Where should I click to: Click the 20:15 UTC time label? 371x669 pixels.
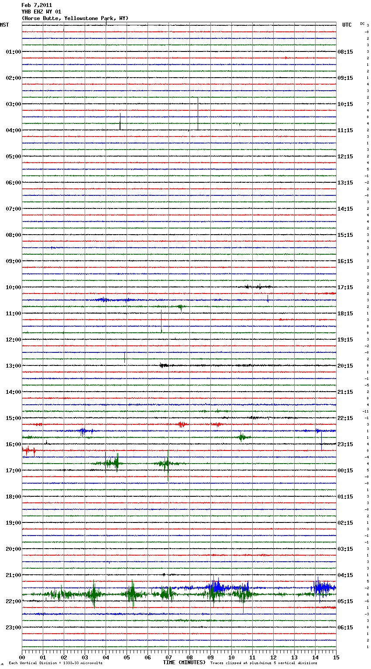click(x=345, y=366)
